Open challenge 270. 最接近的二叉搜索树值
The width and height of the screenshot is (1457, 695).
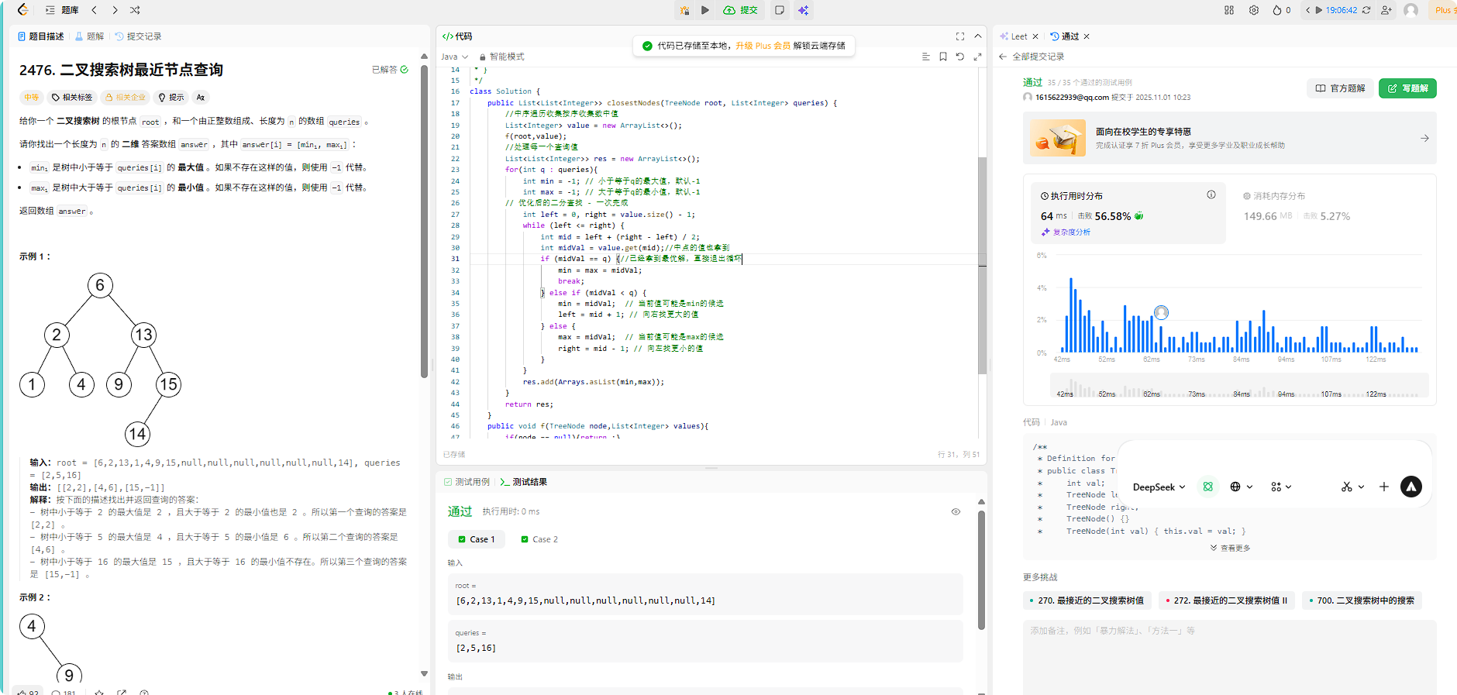point(1087,600)
